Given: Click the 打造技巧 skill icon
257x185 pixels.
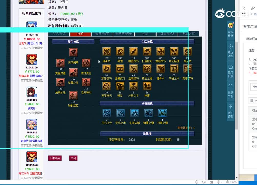Looking at the screenshot, I should (x=147, y=52).
